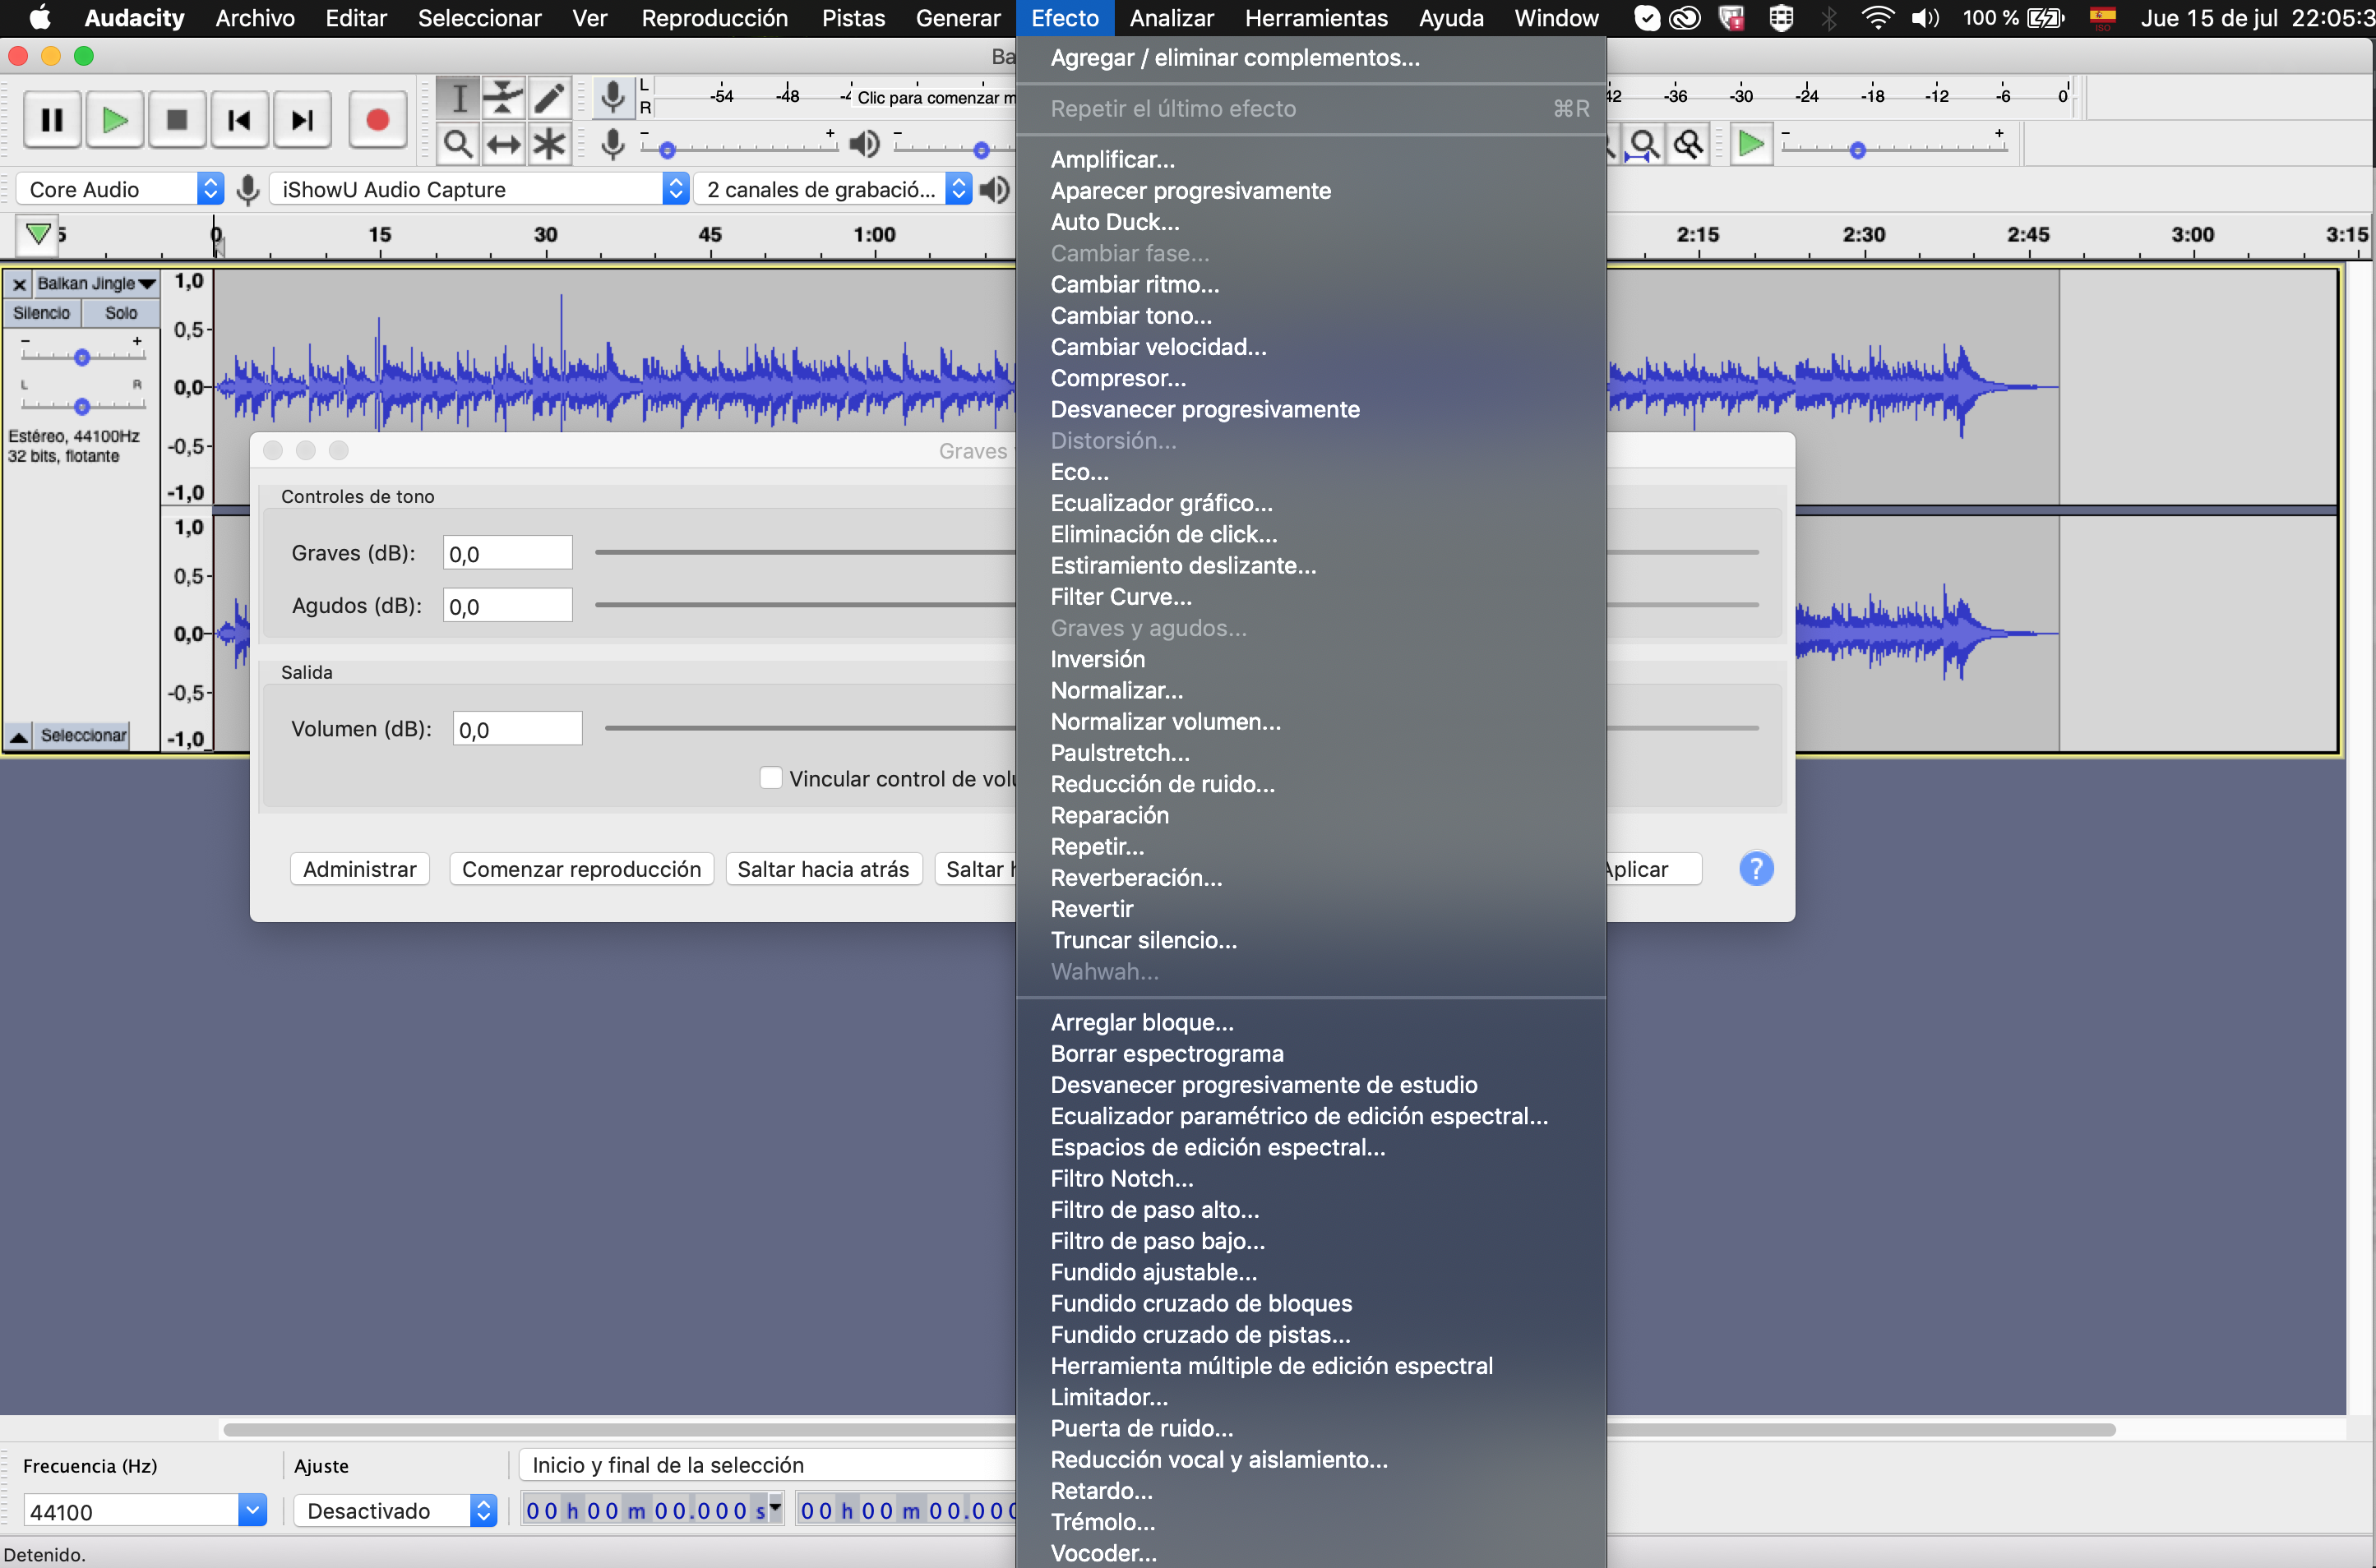The image size is (2376, 1568).
Task: Skip to end of the track
Action: [302, 120]
